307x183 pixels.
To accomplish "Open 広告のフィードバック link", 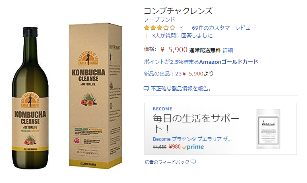I will (x=167, y=162).
